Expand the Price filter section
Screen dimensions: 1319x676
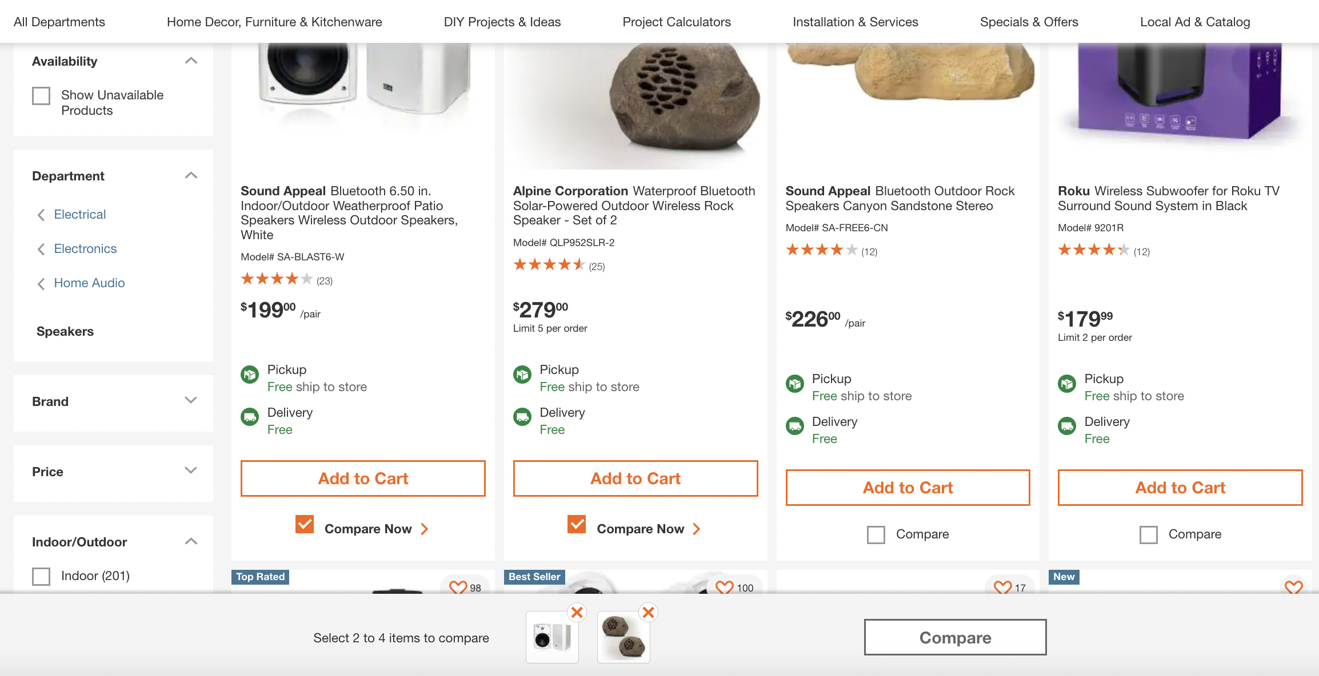(x=191, y=471)
